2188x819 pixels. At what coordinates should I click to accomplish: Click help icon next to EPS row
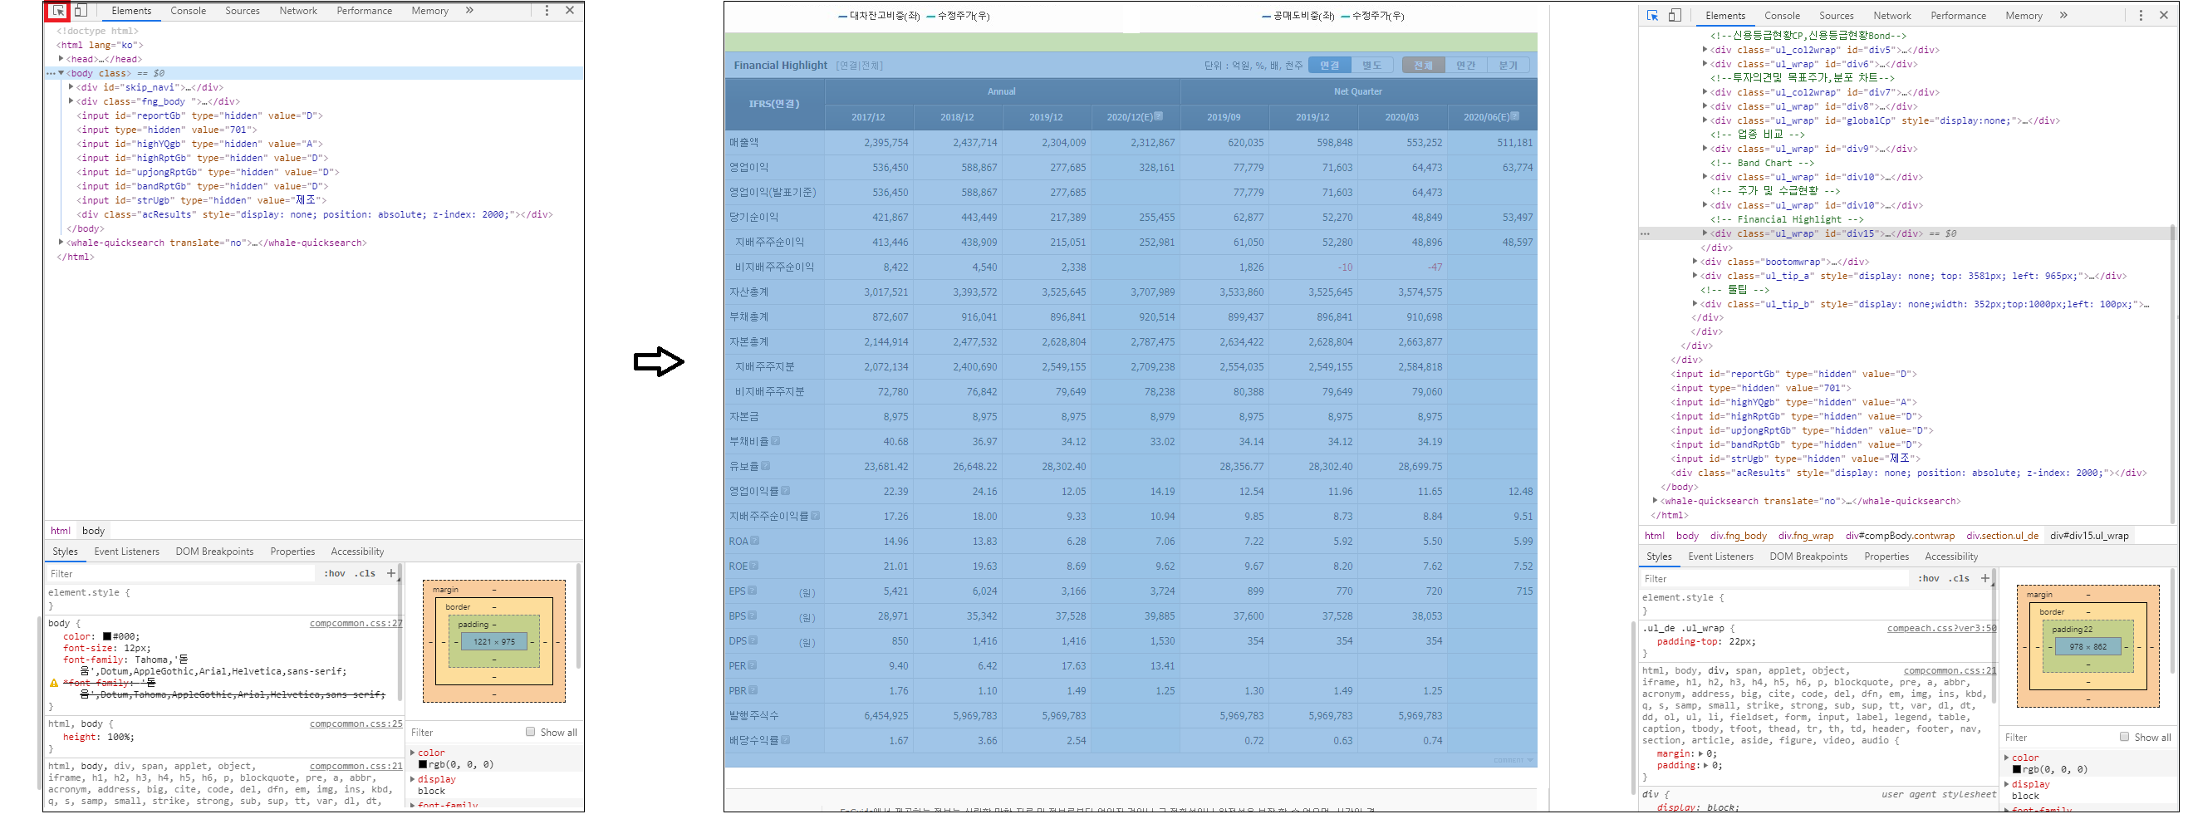click(x=752, y=591)
